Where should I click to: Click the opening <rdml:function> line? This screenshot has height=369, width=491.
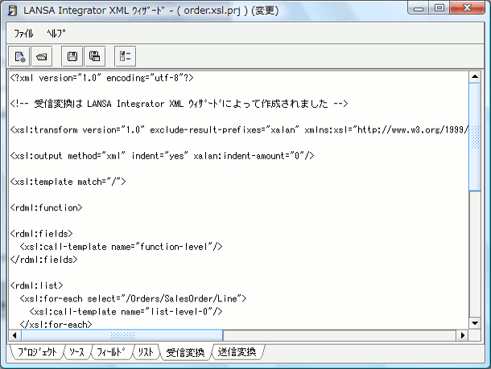tap(46, 207)
